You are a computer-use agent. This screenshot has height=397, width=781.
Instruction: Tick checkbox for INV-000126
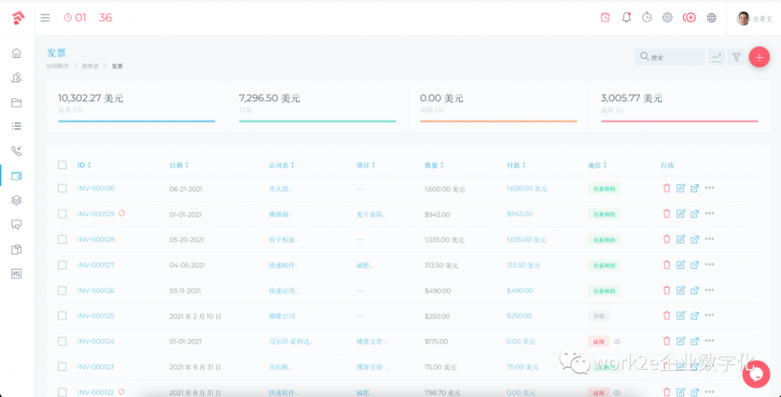(63, 290)
